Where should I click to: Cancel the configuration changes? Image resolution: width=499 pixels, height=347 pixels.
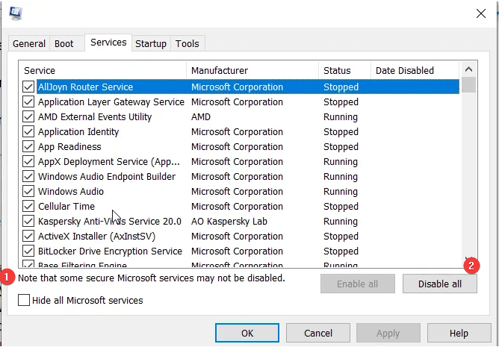(317, 334)
